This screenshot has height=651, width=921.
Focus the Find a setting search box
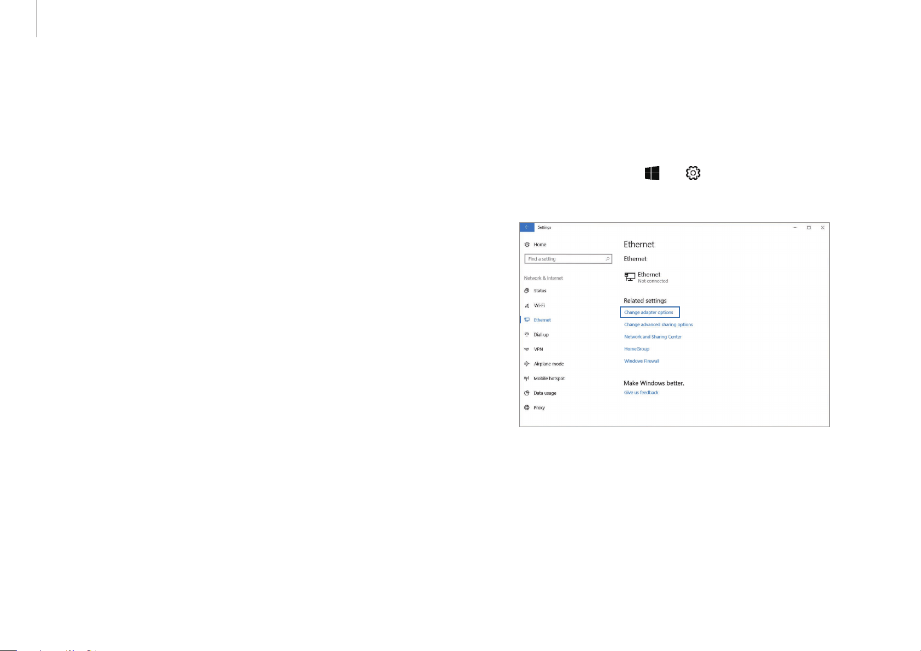point(568,259)
